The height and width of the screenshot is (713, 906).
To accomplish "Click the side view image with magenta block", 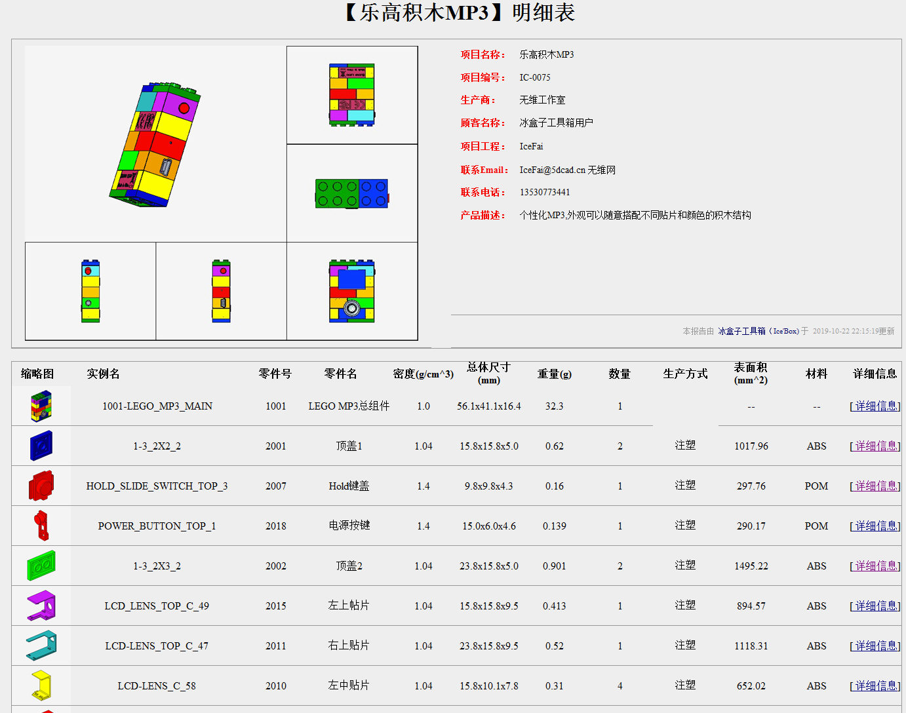I will pyautogui.click(x=221, y=291).
